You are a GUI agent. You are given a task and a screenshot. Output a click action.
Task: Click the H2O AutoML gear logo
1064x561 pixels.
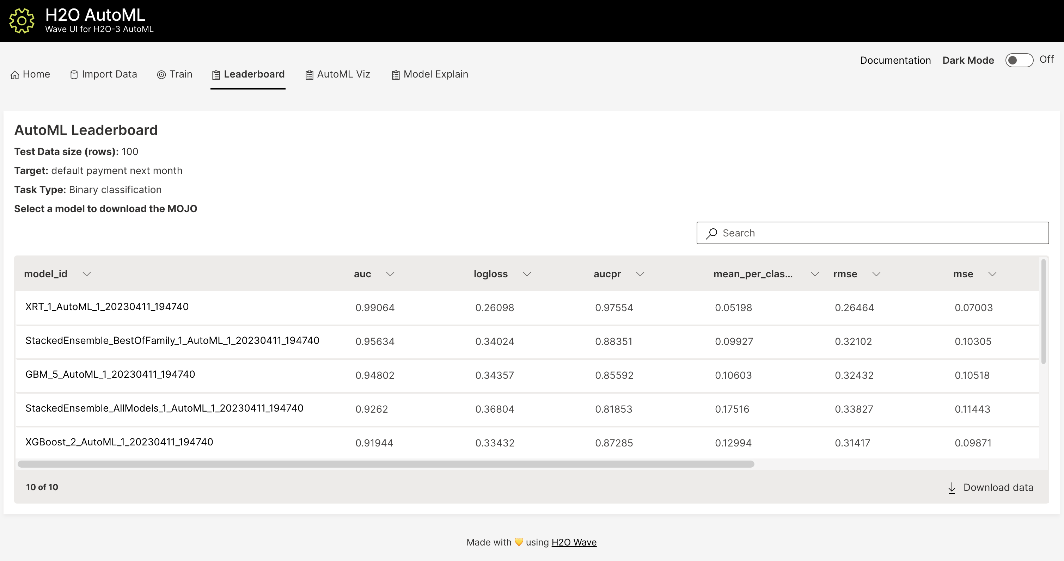coord(22,20)
